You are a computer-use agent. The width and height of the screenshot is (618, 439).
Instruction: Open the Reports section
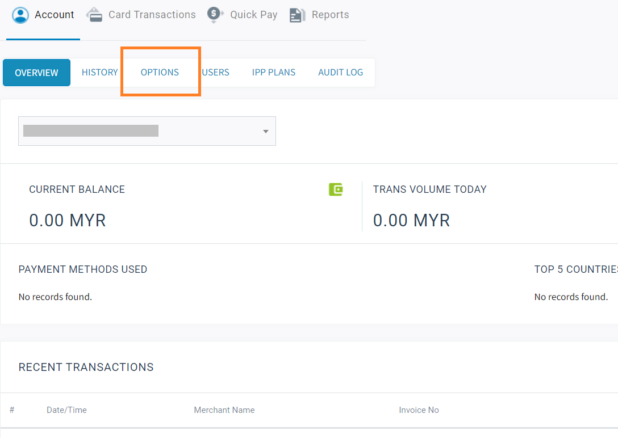click(319, 15)
